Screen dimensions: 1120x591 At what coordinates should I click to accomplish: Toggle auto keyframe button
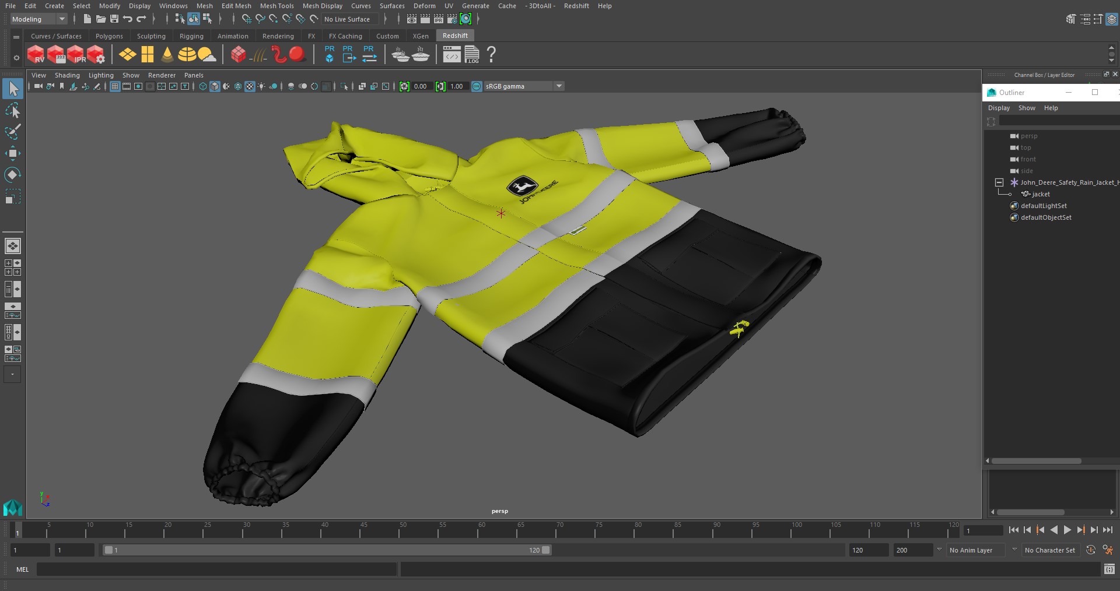point(1090,550)
